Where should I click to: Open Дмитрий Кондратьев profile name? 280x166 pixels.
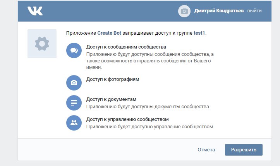point(219,11)
